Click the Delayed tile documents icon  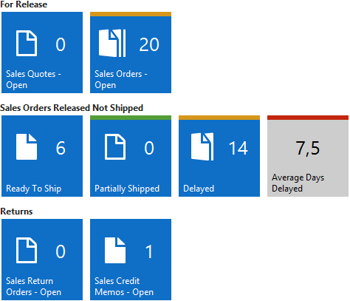click(x=202, y=146)
